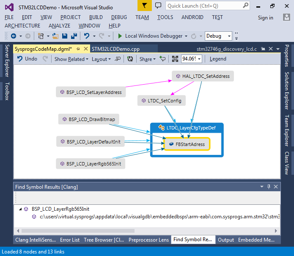Open the Navigate Backward history dropdown arrow
Viewport: 294px width, 256px height.
[x=21, y=36]
